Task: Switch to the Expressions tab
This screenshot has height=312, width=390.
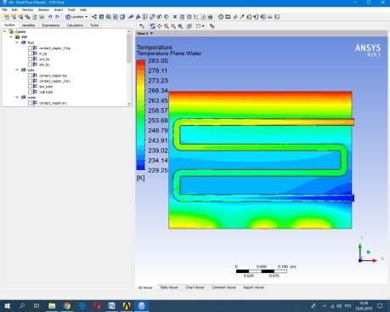Action: pos(51,26)
